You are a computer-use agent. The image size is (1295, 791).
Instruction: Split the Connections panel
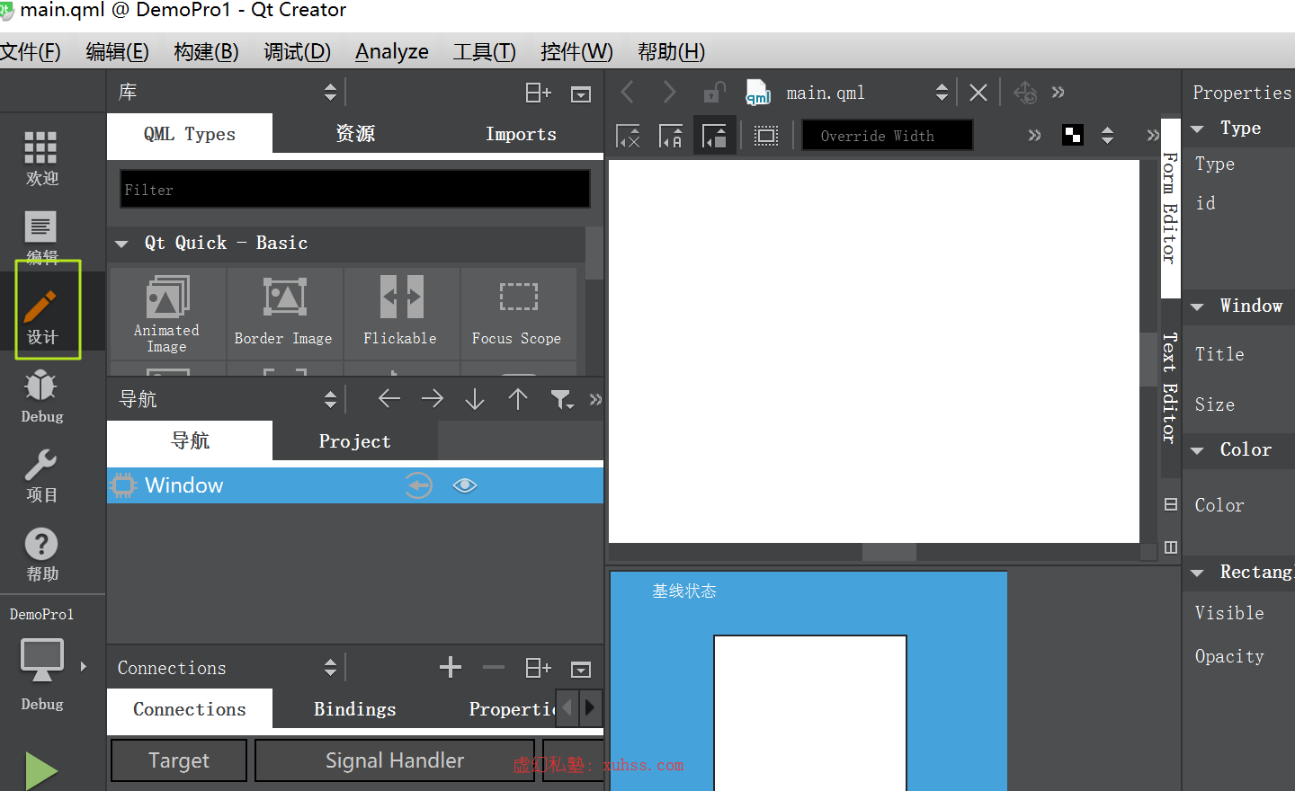coord(538,668)
